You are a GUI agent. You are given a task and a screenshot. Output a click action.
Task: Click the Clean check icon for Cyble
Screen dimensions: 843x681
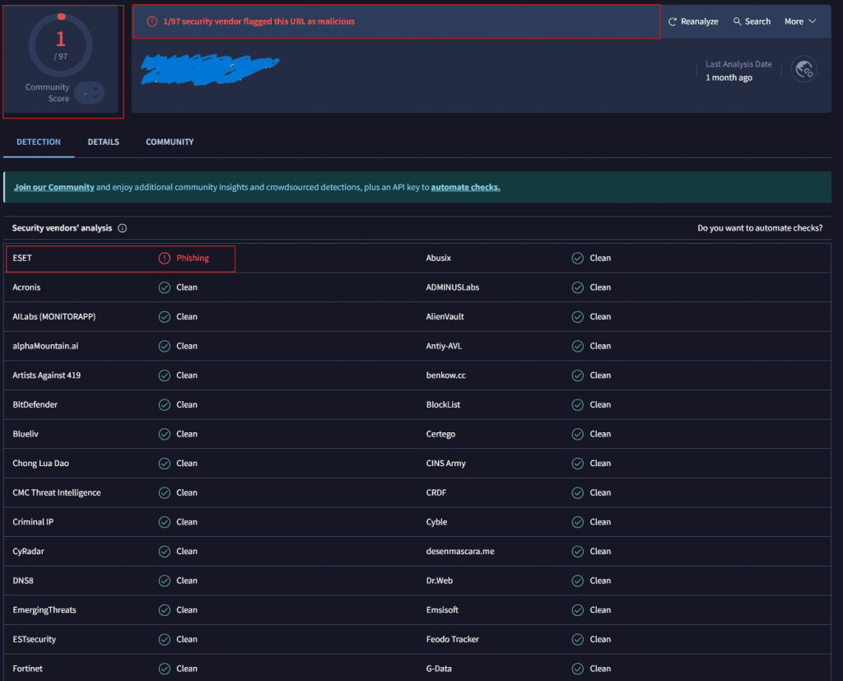click(578, 522)
